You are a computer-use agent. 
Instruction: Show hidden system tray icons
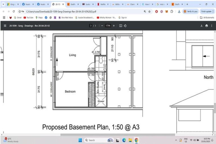pos(176,140)
